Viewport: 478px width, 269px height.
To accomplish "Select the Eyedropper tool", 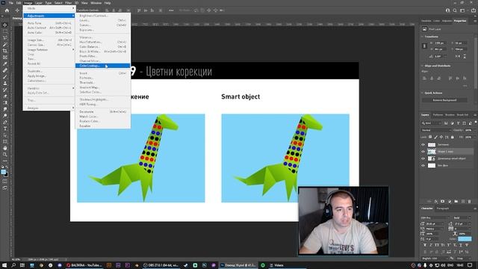I will click(5, 64).
